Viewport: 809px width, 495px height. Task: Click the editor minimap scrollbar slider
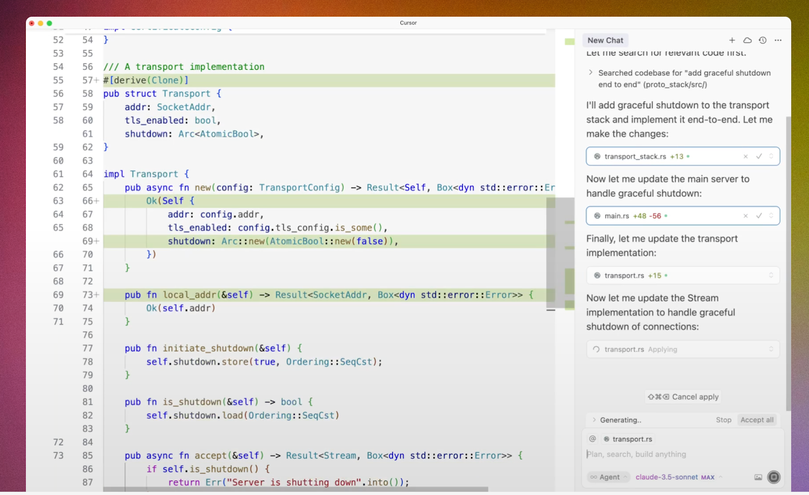pos(560,253)
